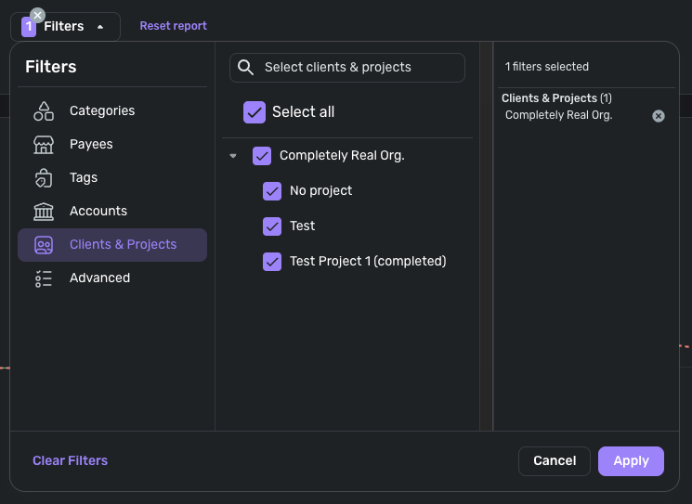Click the Accounts bank icon
Image resolution: width=692 pixels, height=504 pixels.
44,212
